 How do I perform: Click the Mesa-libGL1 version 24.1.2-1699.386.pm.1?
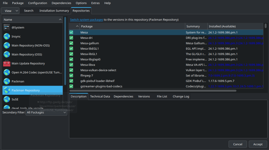[x=223, y=54]
